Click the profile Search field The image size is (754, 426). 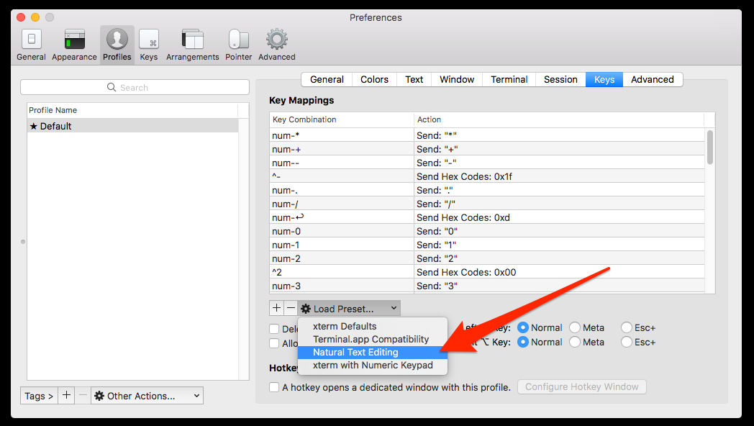[x=135, y=87]
